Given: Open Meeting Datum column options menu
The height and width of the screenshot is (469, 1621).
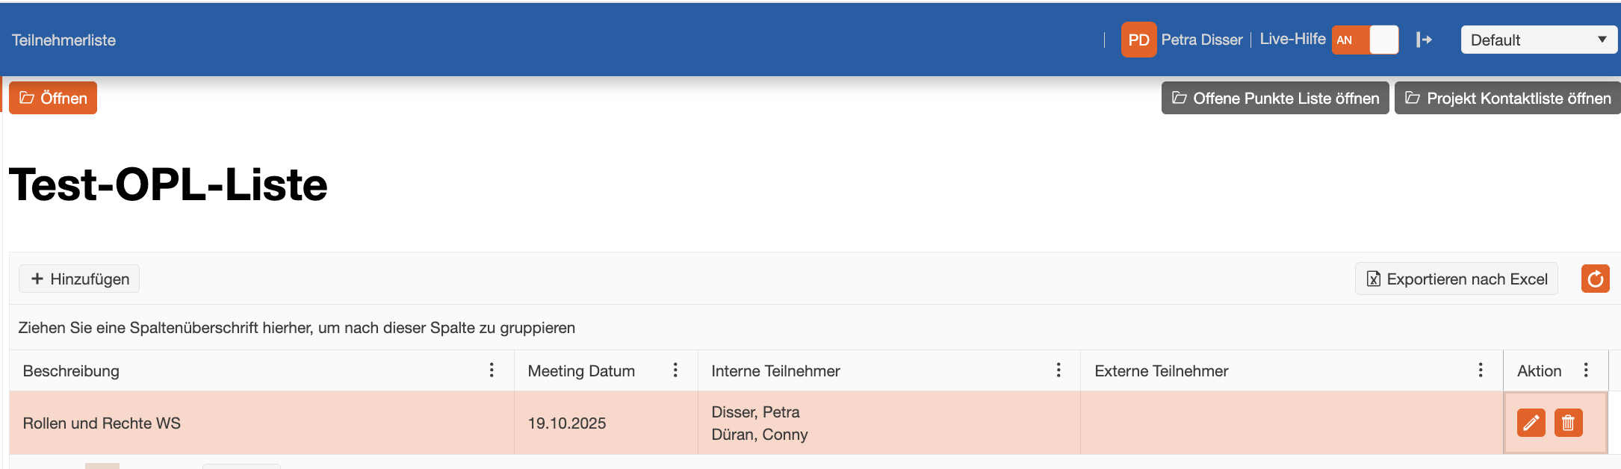Looking at the screenshot, I should (x=675, y=370).
